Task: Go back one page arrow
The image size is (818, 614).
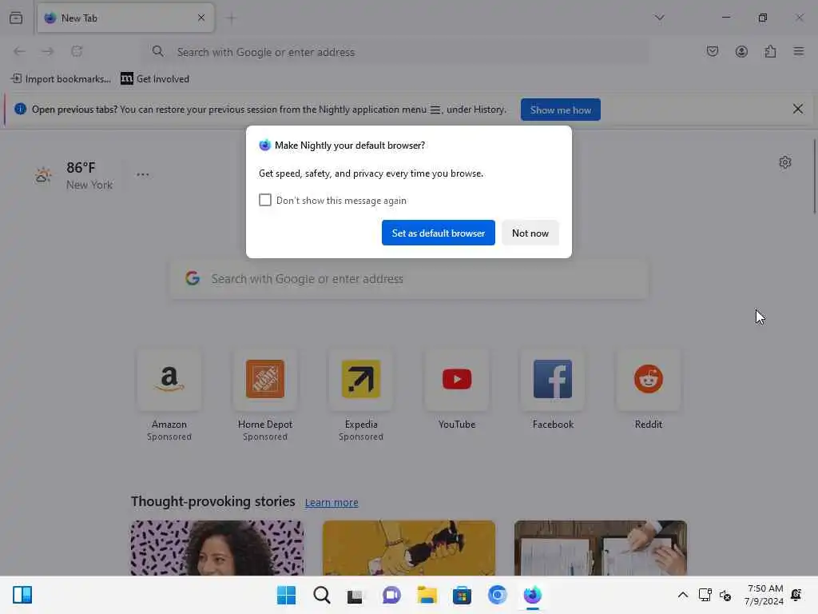Action: (19, 51)
